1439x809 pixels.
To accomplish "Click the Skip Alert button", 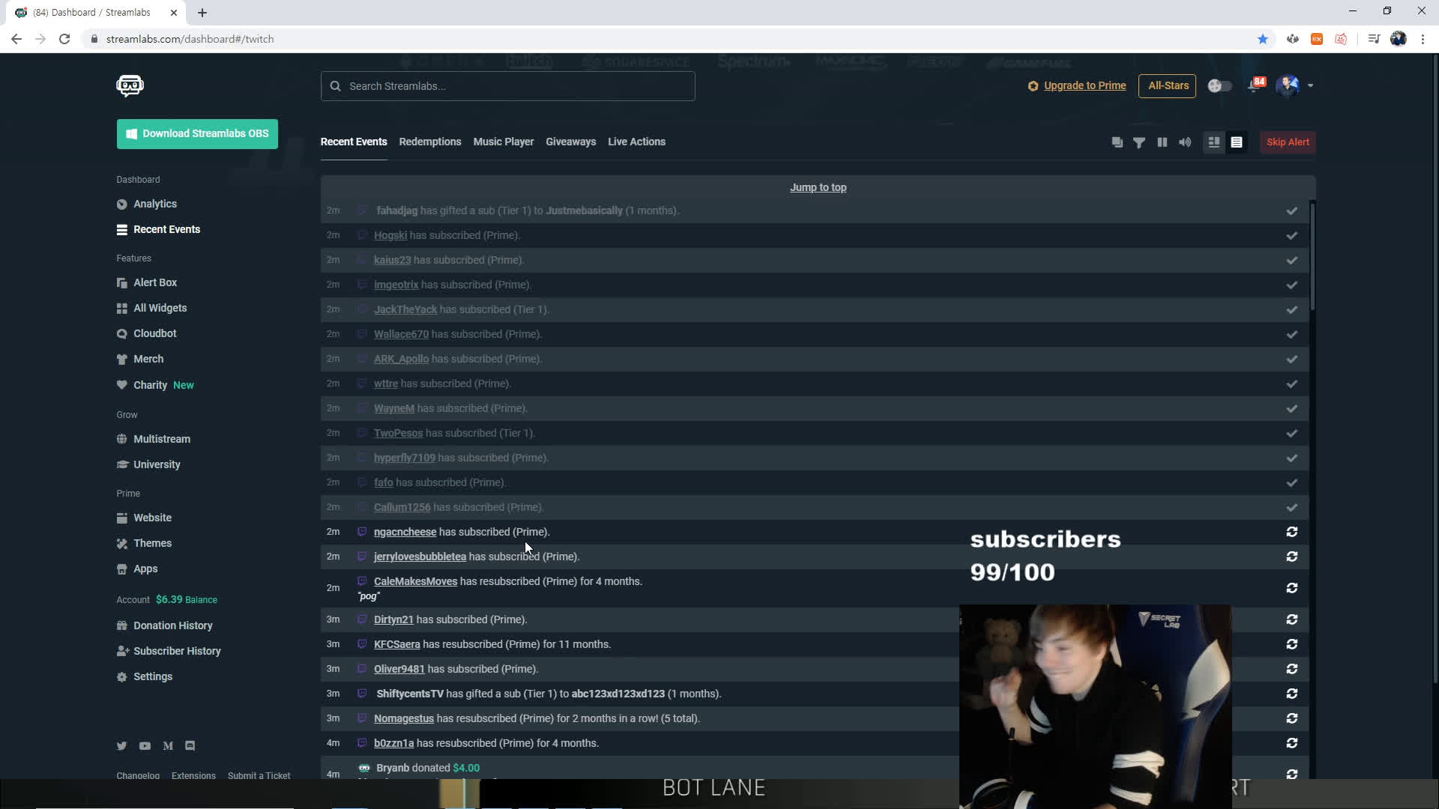I will pos(1288,142).
